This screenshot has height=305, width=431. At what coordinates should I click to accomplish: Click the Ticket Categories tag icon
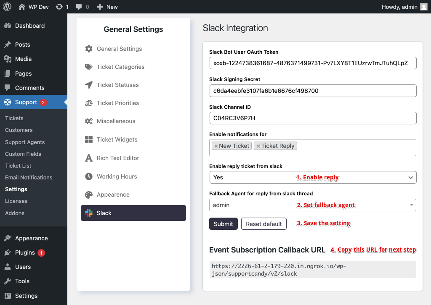coord(89,67)
